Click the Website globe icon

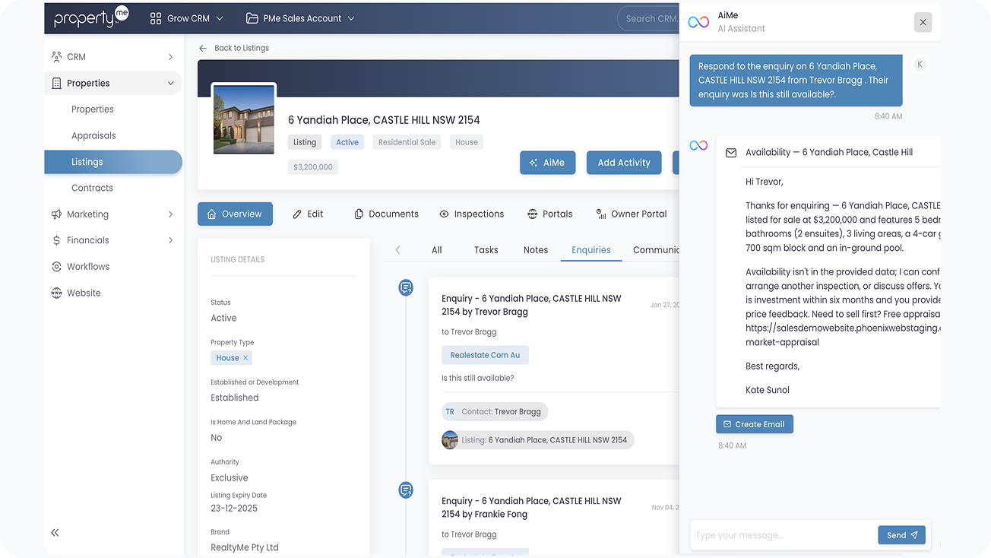pyautogui.click(x=56, y=293)
